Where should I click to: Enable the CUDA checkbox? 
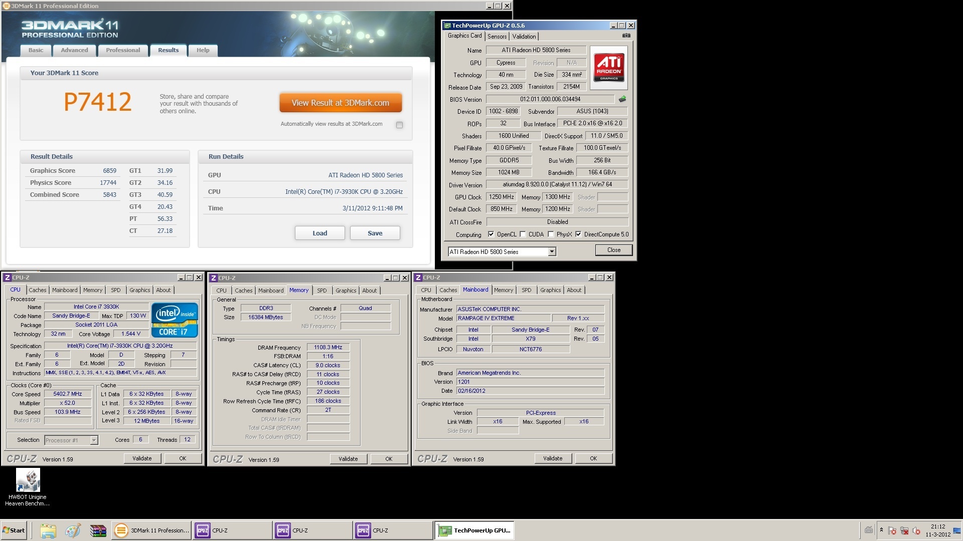click(x=523, y=234)
